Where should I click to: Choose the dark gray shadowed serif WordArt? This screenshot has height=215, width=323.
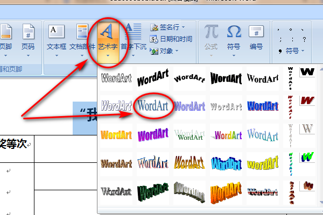click(116, 192)
